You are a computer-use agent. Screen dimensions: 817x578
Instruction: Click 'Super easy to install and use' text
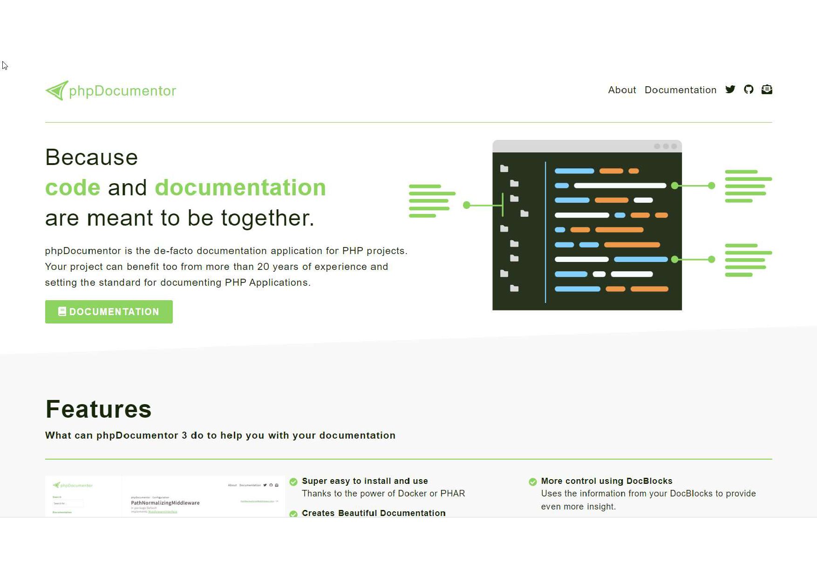[365, 481]
